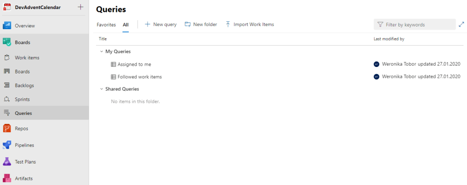
Task: Click the plus icon beside project name
Action: click(80, 7)
